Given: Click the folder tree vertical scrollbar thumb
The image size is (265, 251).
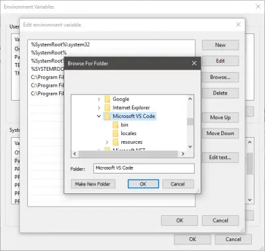Looking at the screenshot, I should point(190,121).
